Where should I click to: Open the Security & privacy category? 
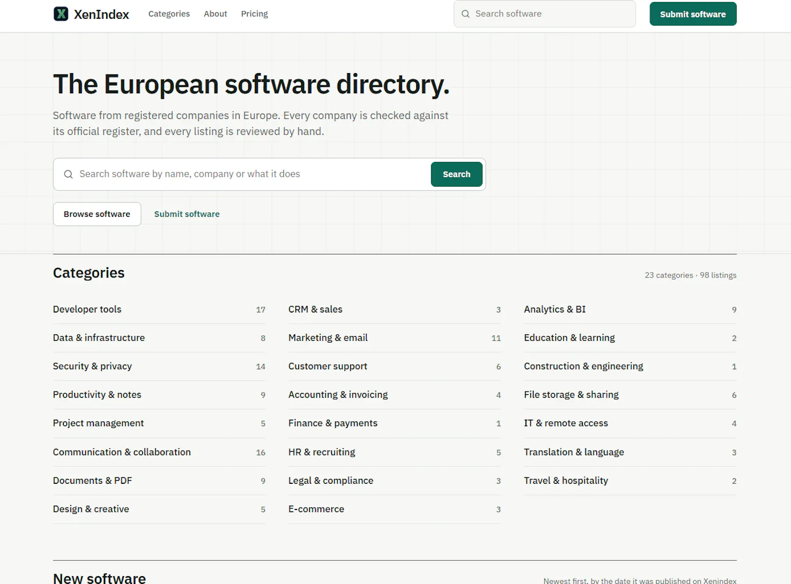(x=159, y=366)
